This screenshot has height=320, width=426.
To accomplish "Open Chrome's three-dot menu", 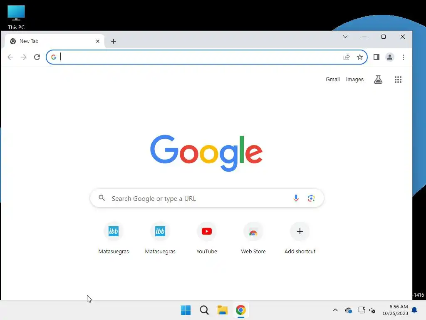I will pyautogui.click(x=403, y=57).
